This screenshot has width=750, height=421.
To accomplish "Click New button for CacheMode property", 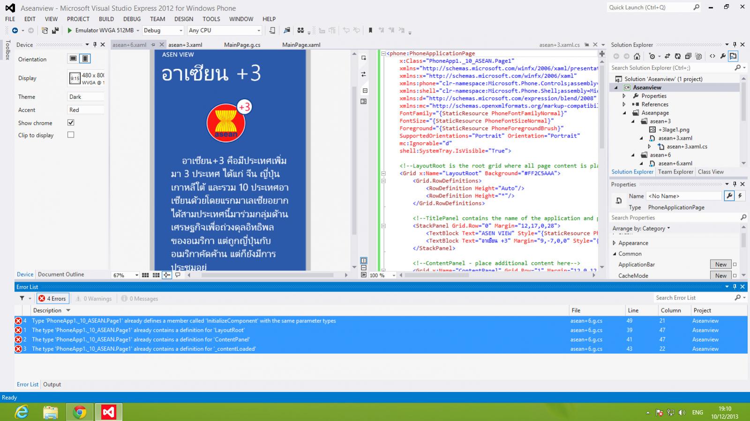I will pos(721,276).
